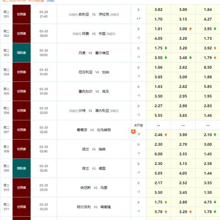Image resolution: width=220 pixels, height=220 pixels.
Task: Select away win odds 1.84 for 伊拉克
Action: [x=208, y=10]
